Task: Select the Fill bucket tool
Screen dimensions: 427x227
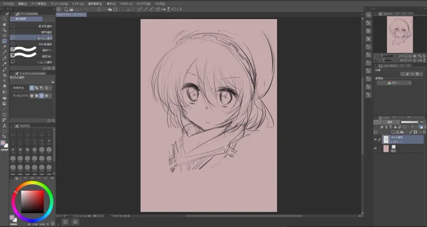Action: [x=4, y=98]
